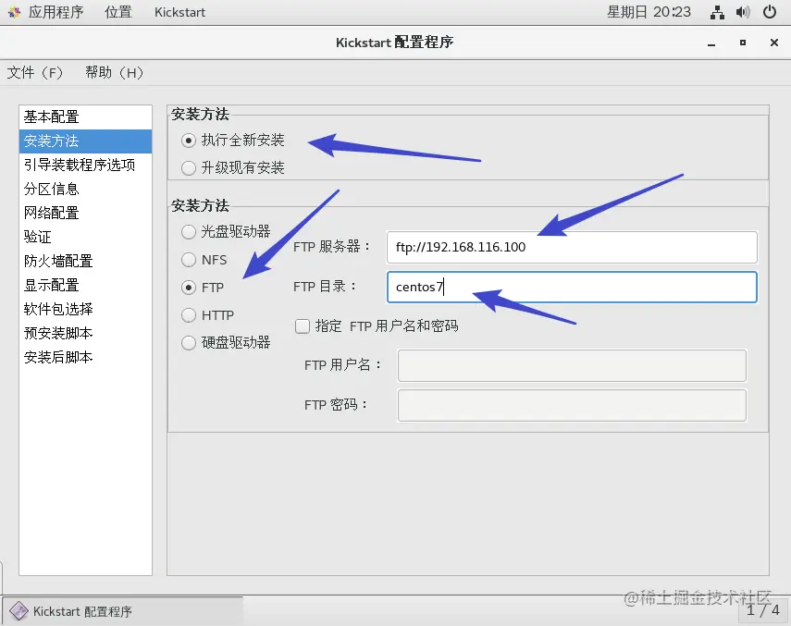Choose the NFS radio option

189,260
